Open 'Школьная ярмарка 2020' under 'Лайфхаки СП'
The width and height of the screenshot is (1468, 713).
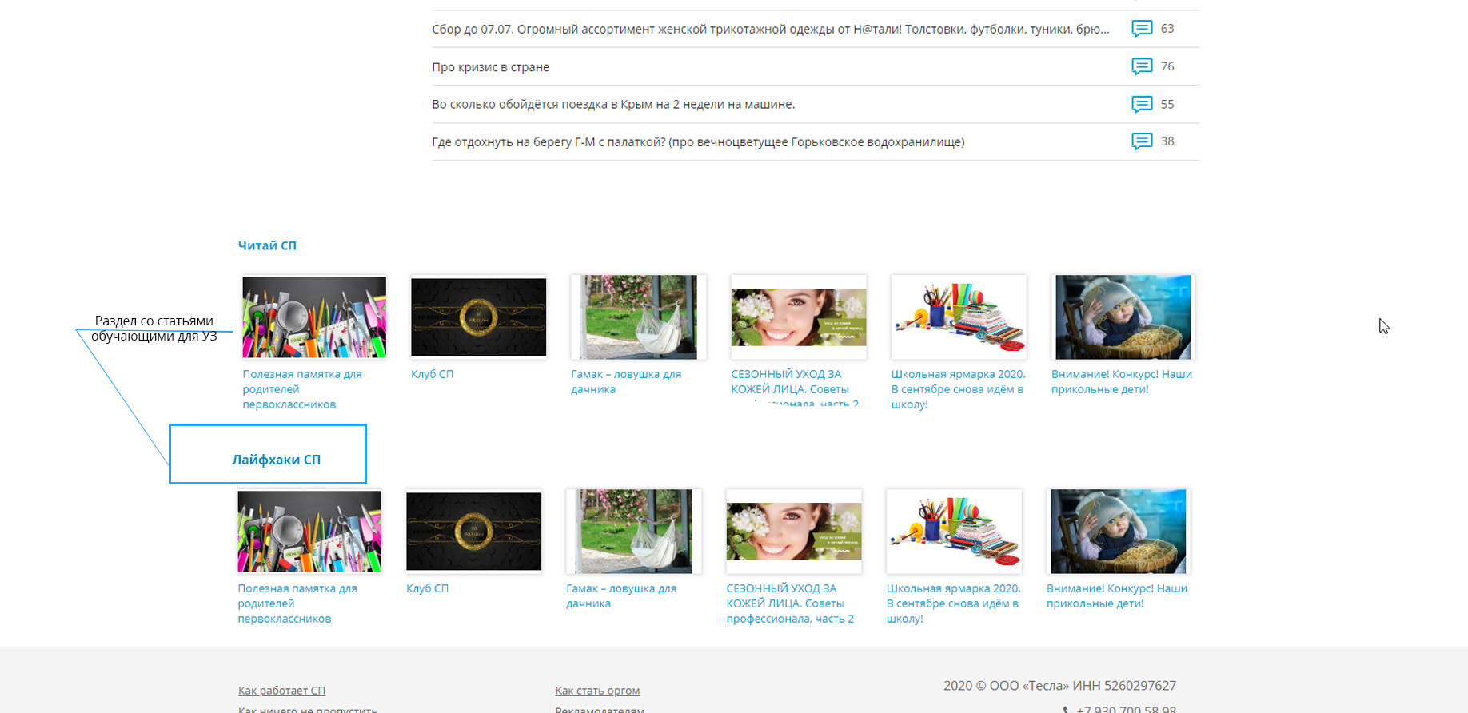[953, 603]
